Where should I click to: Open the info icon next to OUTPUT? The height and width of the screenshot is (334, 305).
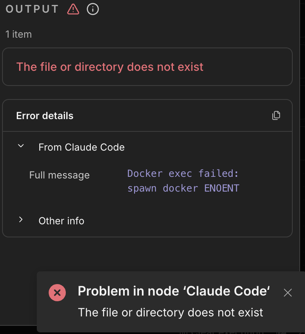(x=93, y=9)
